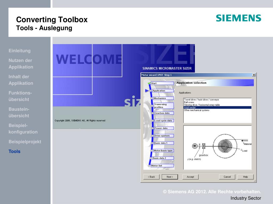
Task: Go to Beispielkonfiguration section
Action: pos(23,129)
